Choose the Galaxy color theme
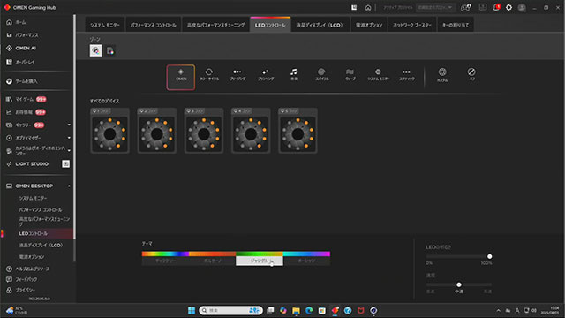This screenshot has height=318, width=565. (x=165, y=258)
